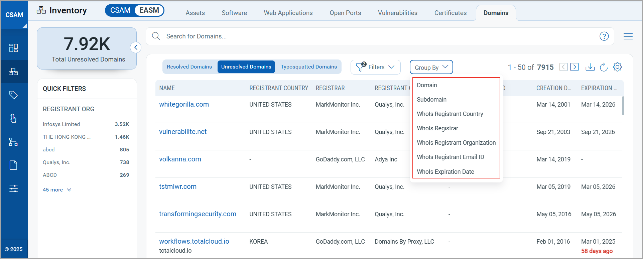Close the Group By dropdown
The image size is (643, 259).
[431, 67]
